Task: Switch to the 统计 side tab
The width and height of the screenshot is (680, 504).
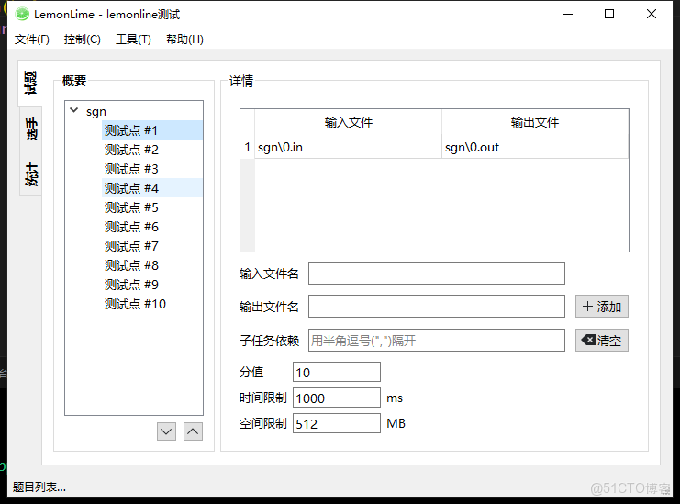Action: click(31, 174)
